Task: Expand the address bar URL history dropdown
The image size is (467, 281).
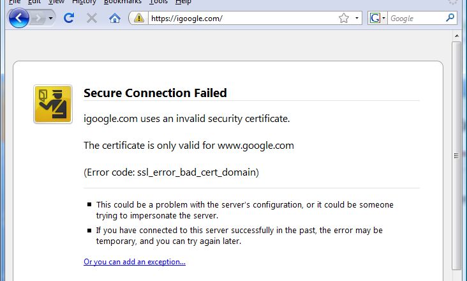Action: pyautogui.click(x=357, y=18)
